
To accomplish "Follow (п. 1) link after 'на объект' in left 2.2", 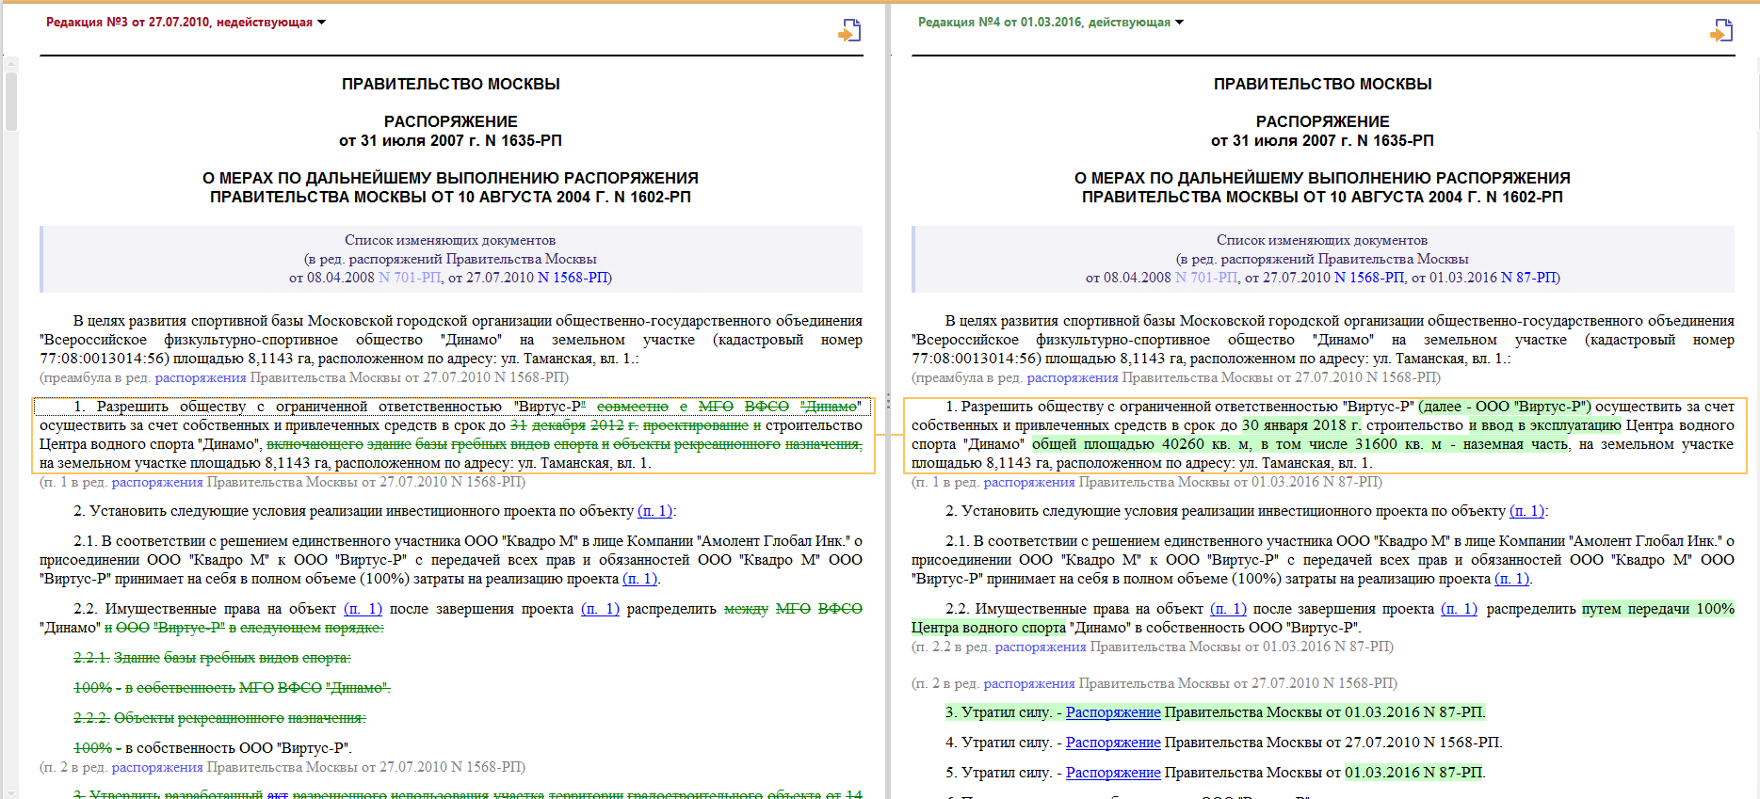I will tap(363, 609).
